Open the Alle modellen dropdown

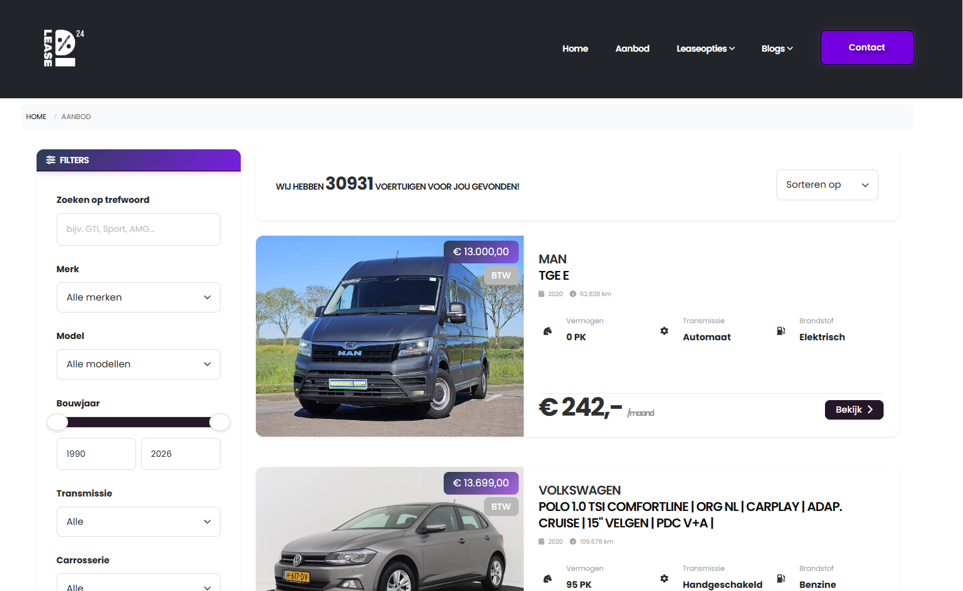pos(139,364)
